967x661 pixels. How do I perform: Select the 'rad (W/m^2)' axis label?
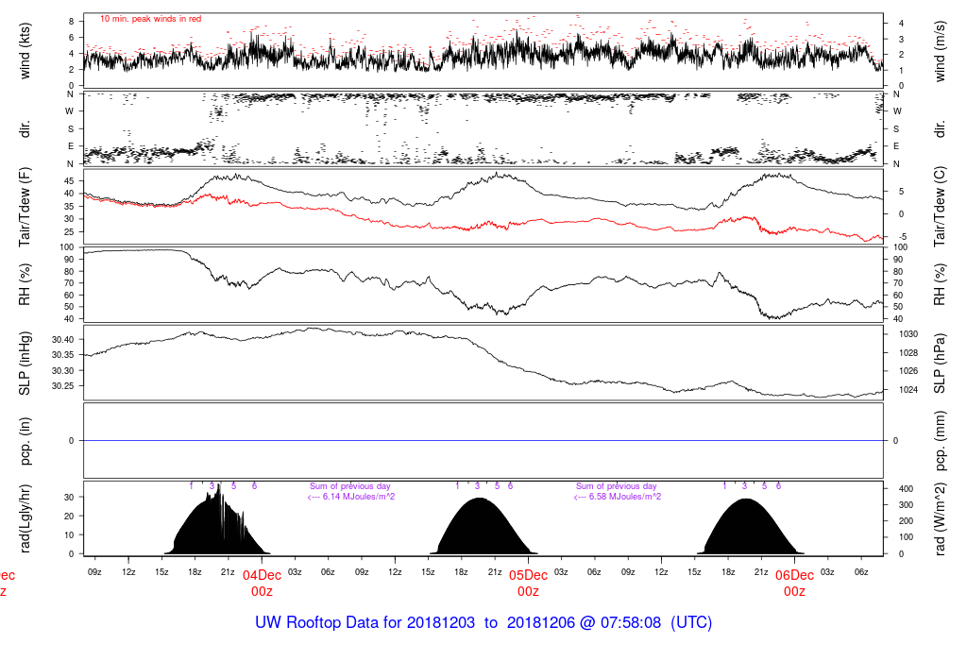coord(940,518)
